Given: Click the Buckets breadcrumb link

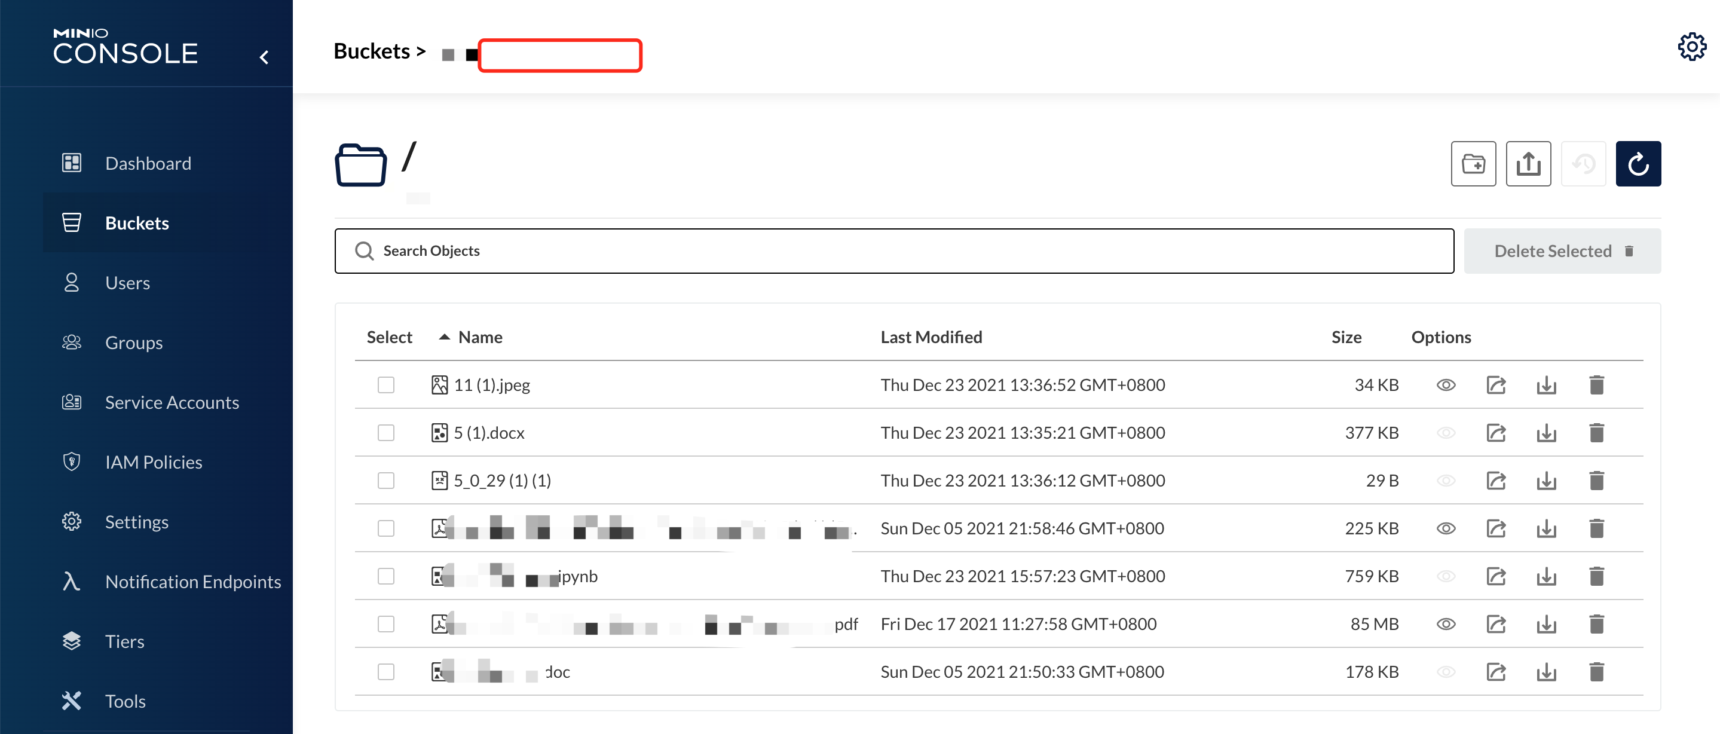Looking at the screenshot, I should [371, 51].
